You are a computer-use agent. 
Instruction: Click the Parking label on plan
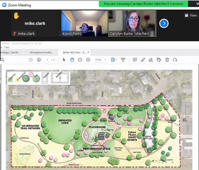[x=148, y=136]
